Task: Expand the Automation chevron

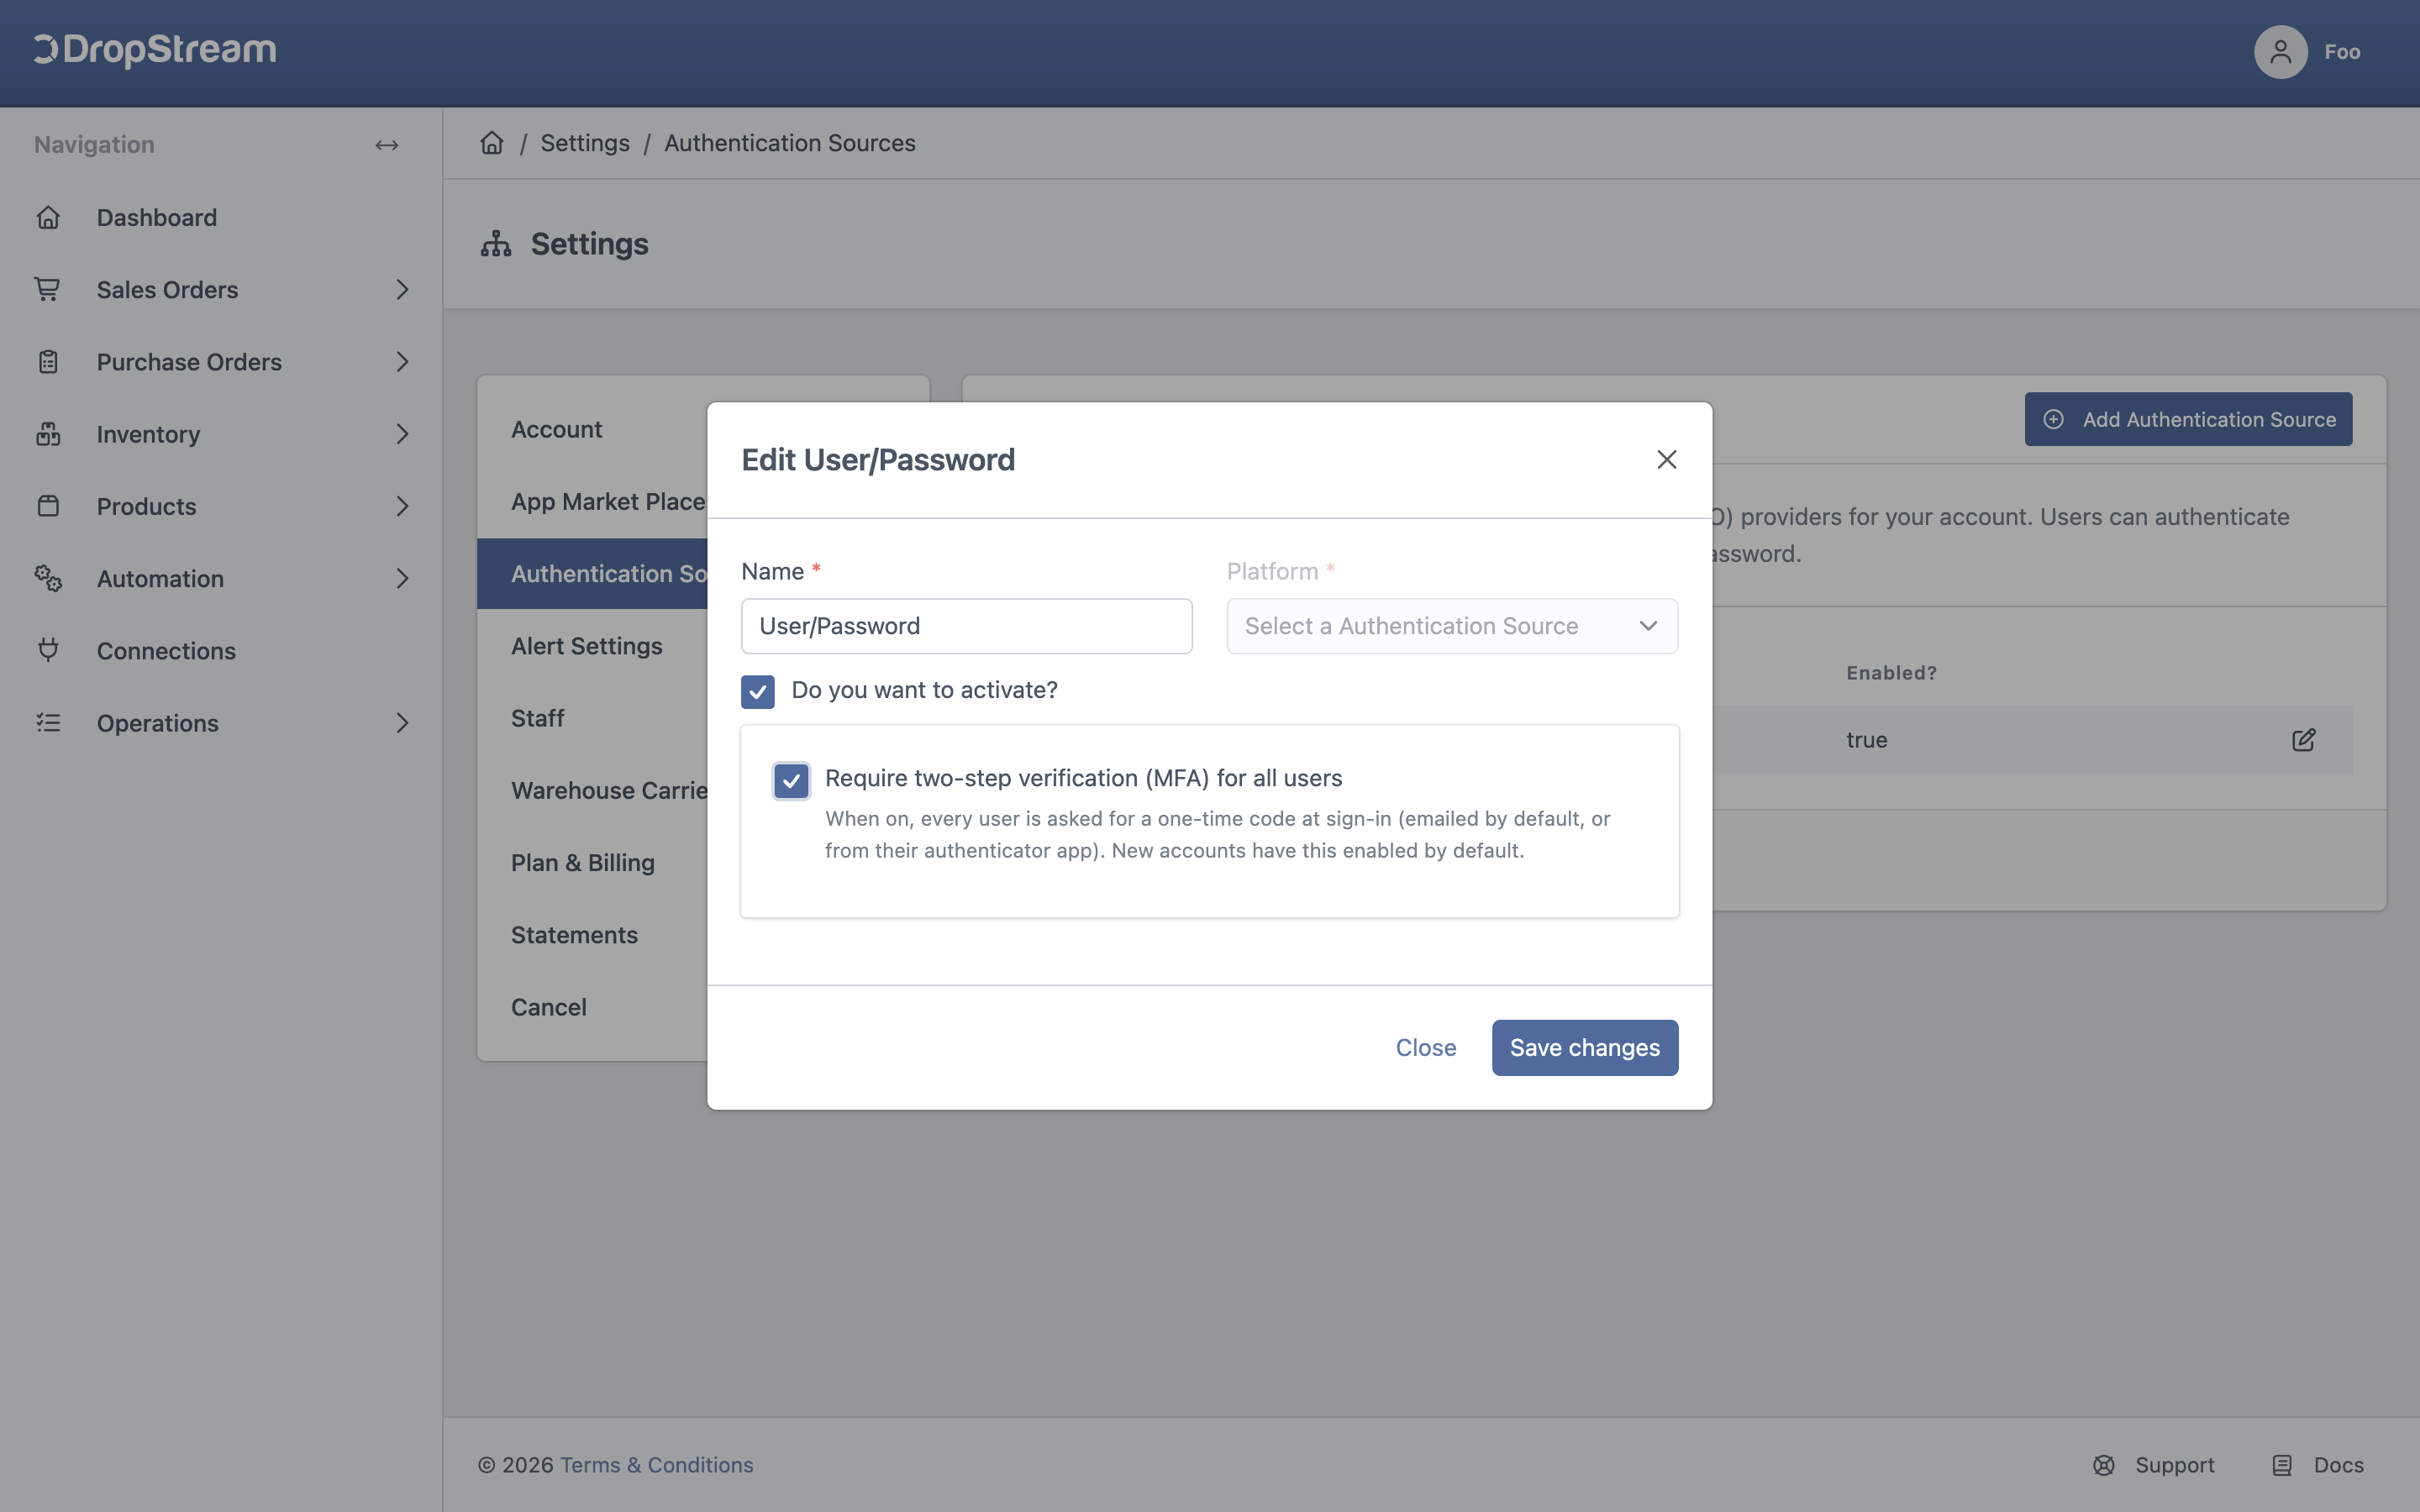Action: tap(402, 578)
